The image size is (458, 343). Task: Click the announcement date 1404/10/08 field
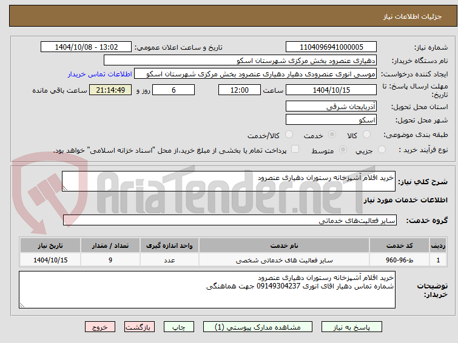(86, 47)
